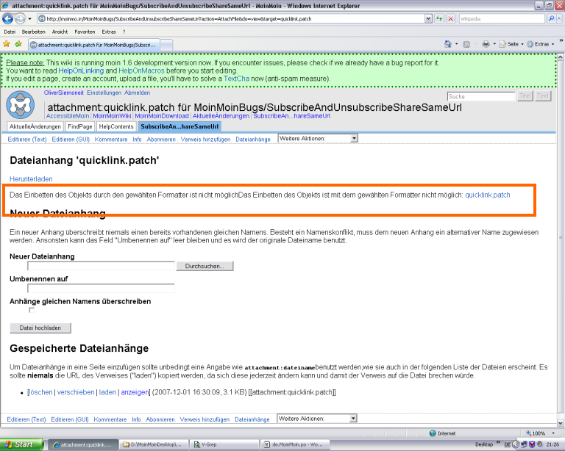The image size is (565, 451).
Task: Click the Text search button
Action: click(x=543, y=95)
